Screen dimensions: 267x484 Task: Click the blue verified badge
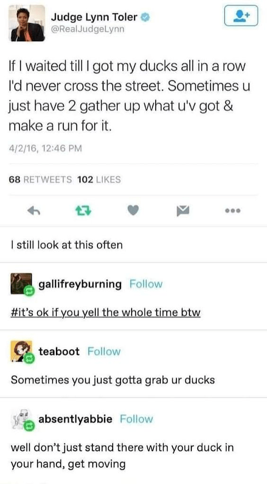(x=145, y=17)
